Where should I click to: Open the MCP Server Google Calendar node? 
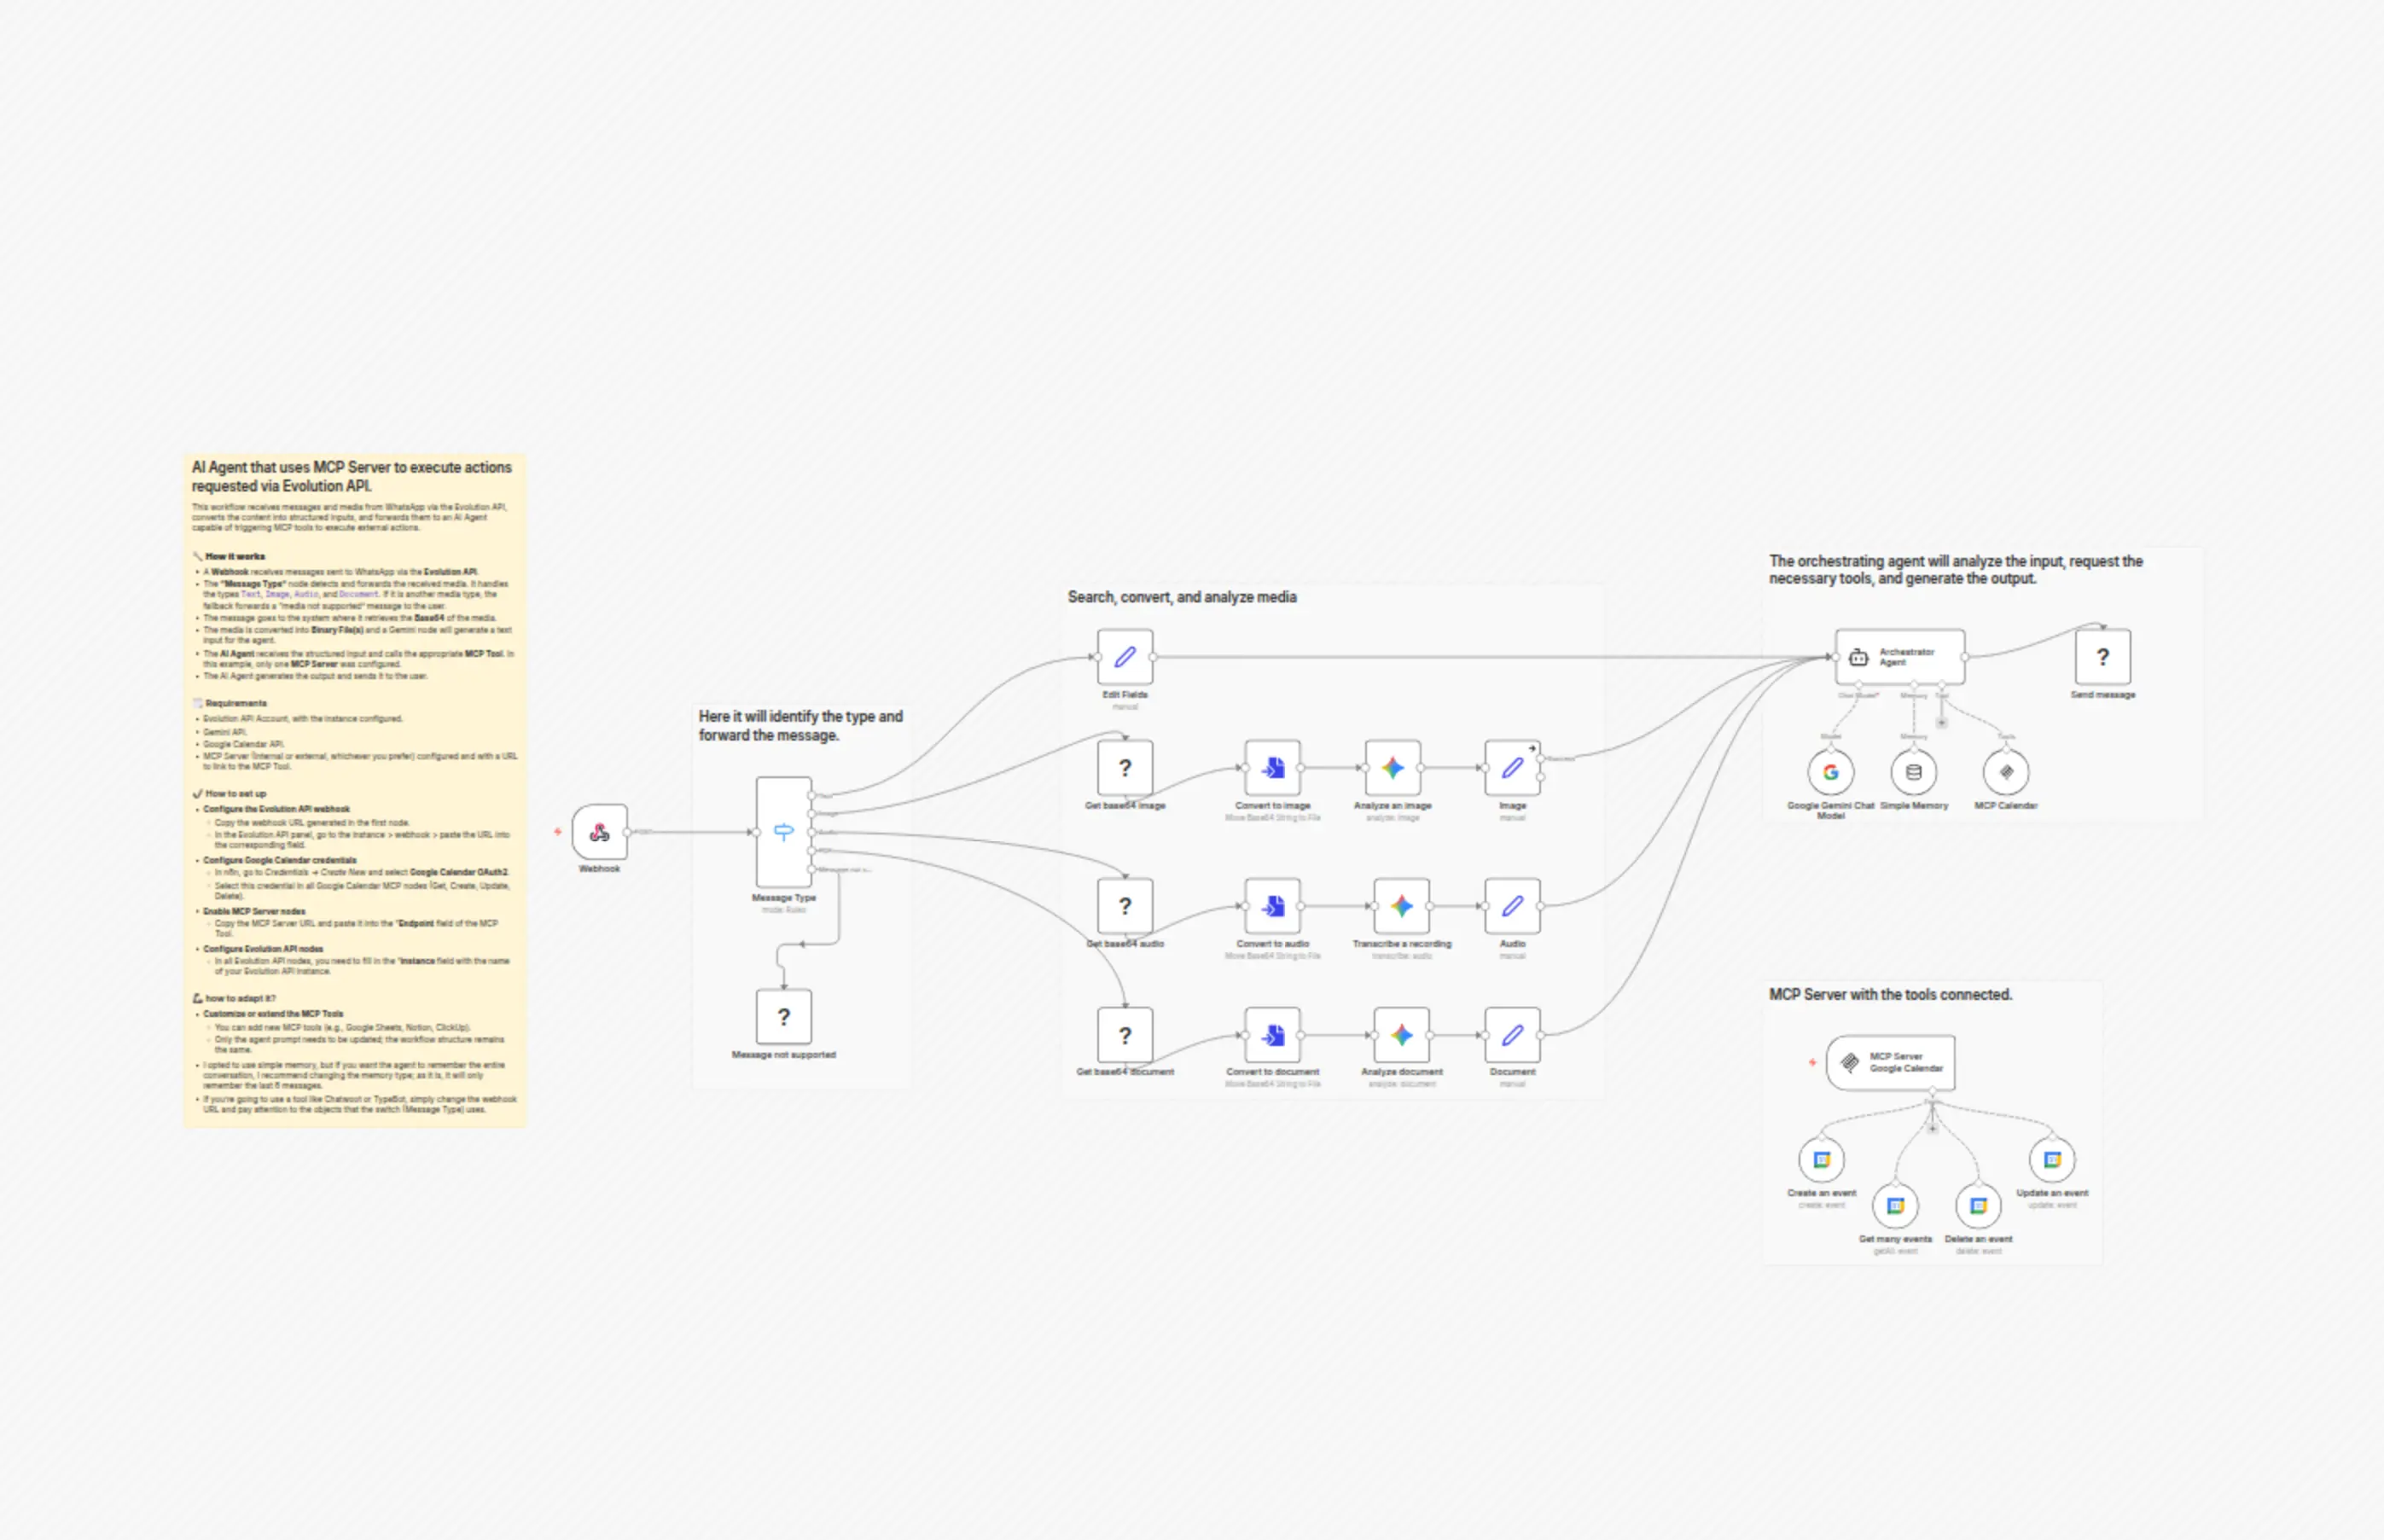[1890, 1062]
